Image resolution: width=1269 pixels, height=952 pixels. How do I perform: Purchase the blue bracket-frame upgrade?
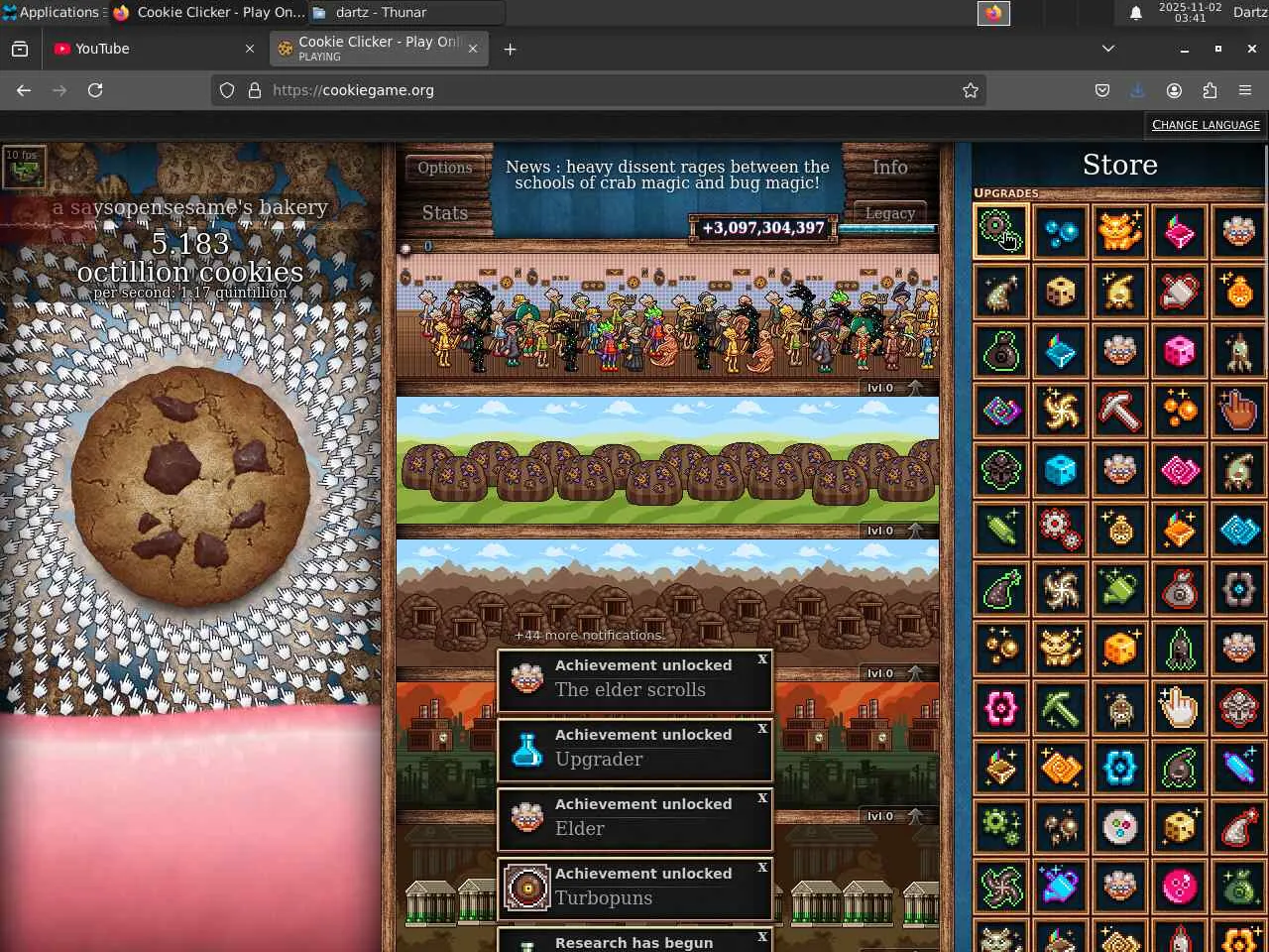pyautogui.click(x=1120, y=768)
